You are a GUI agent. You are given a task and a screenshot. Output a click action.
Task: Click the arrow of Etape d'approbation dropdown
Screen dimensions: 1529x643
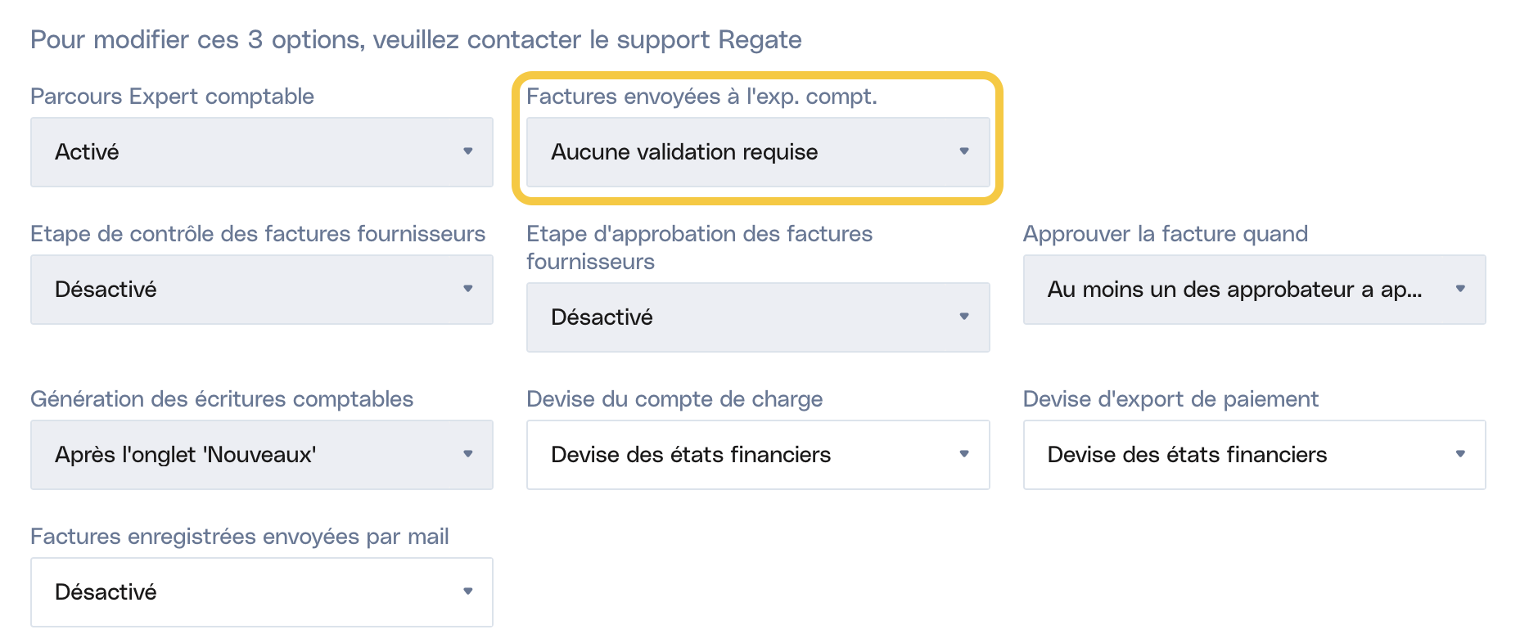(964, 317)
